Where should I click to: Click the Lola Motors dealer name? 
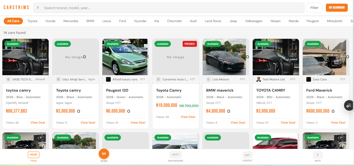coord(221,79)
